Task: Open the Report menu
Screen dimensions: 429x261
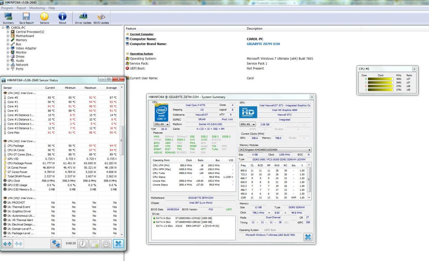Action: 21,8
